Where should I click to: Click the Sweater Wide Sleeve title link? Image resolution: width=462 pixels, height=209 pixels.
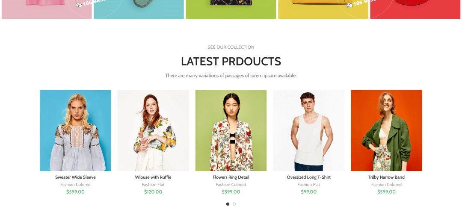75,177
